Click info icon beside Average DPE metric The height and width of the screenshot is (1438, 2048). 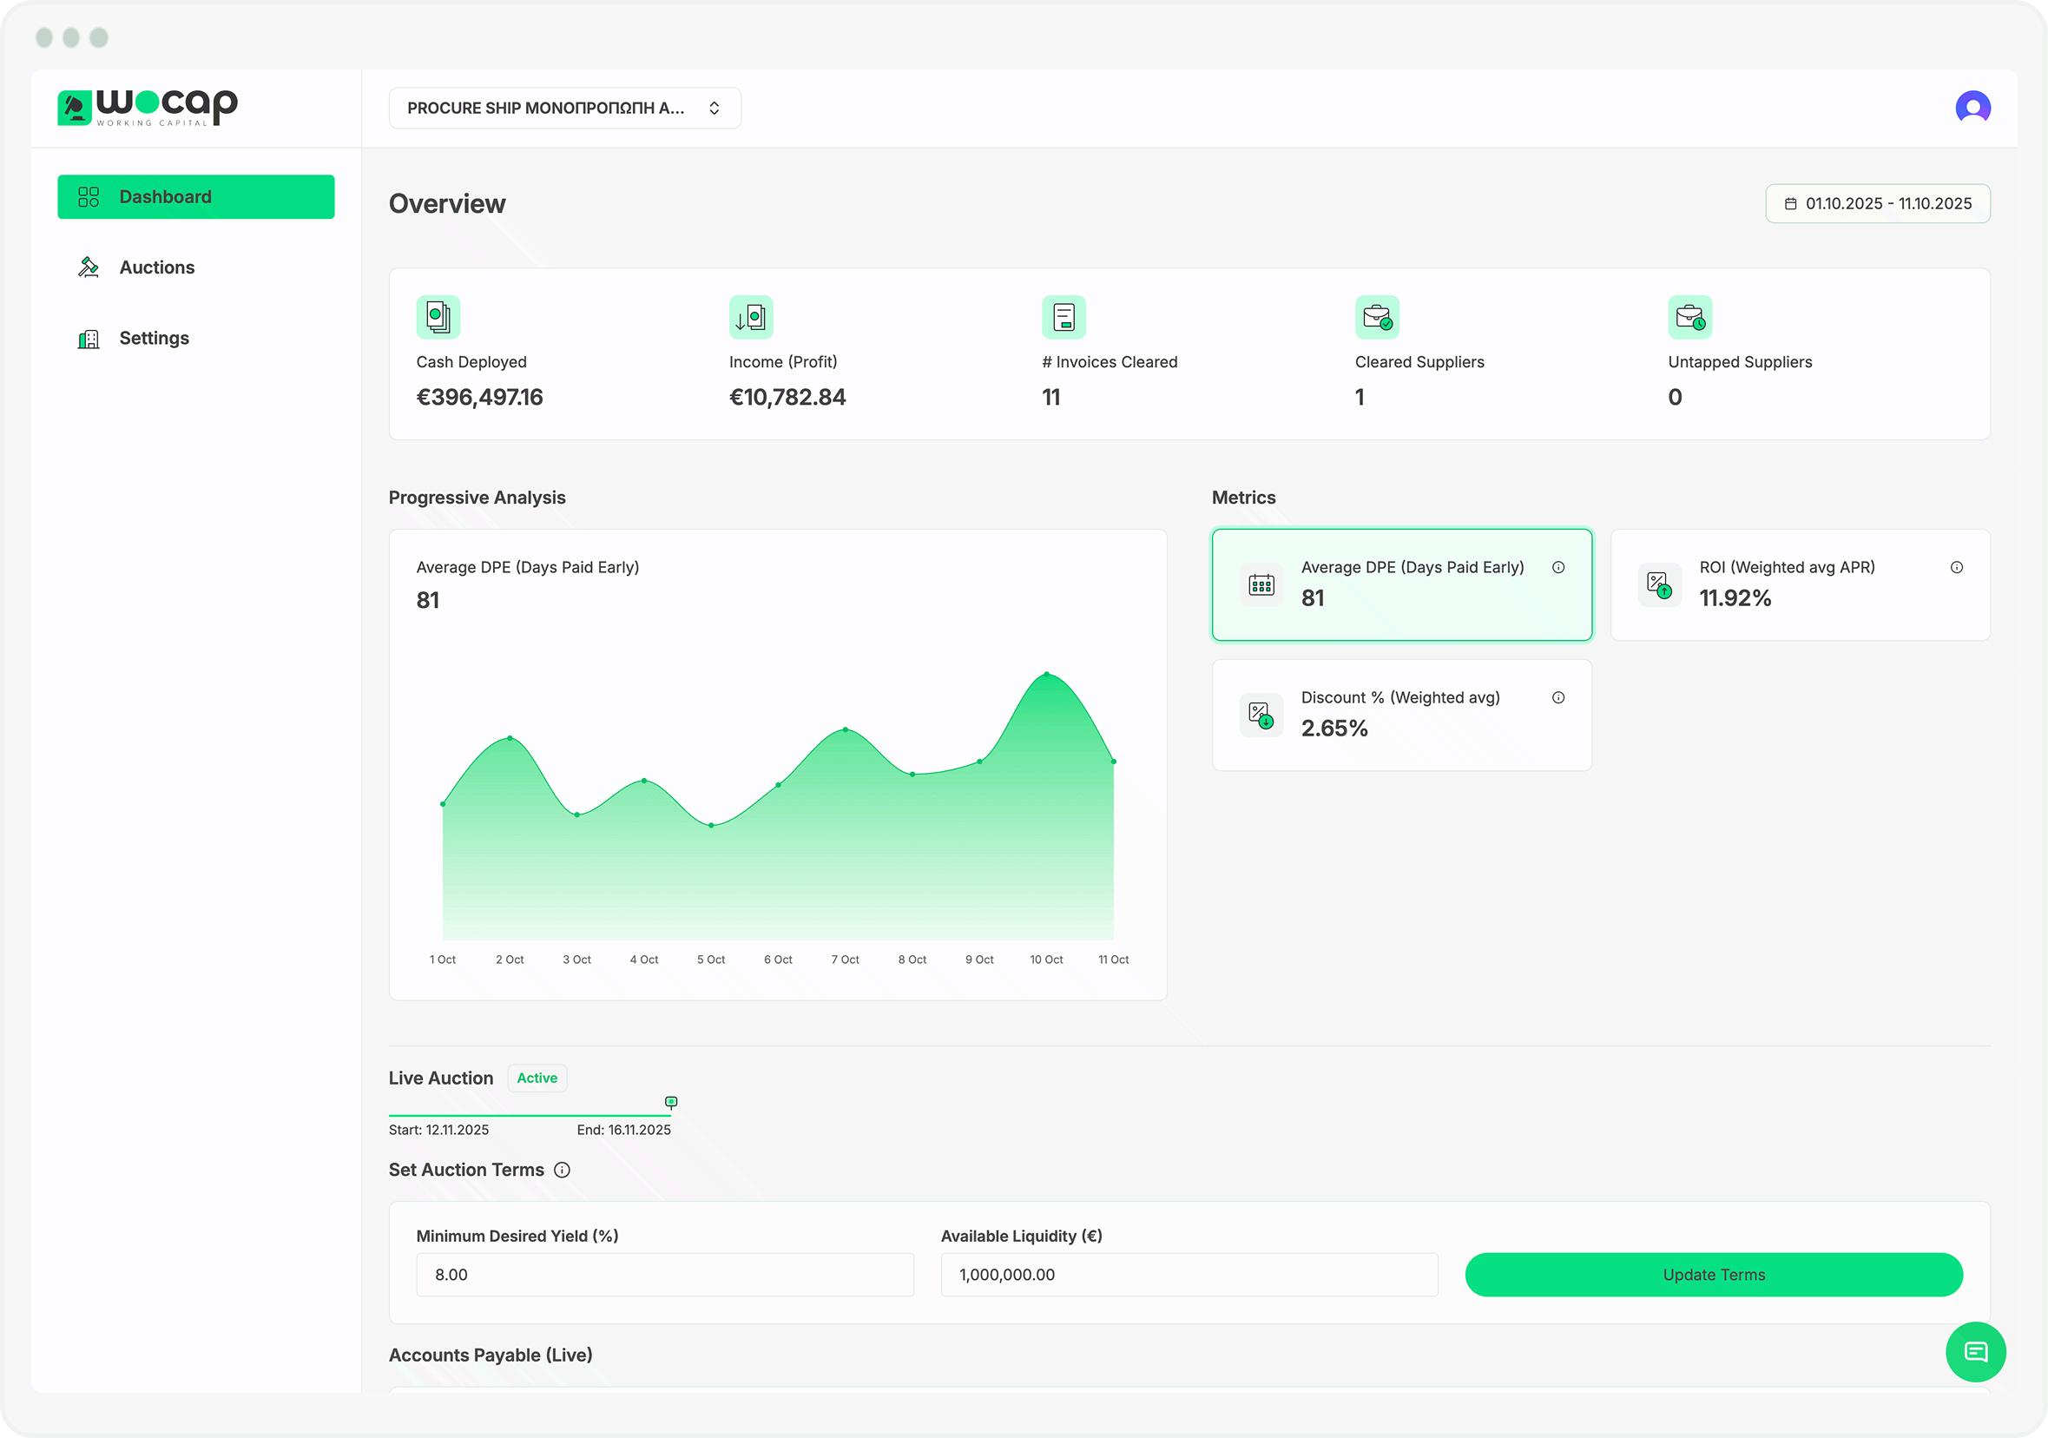pyautogui.click(x=1557, y=567)
